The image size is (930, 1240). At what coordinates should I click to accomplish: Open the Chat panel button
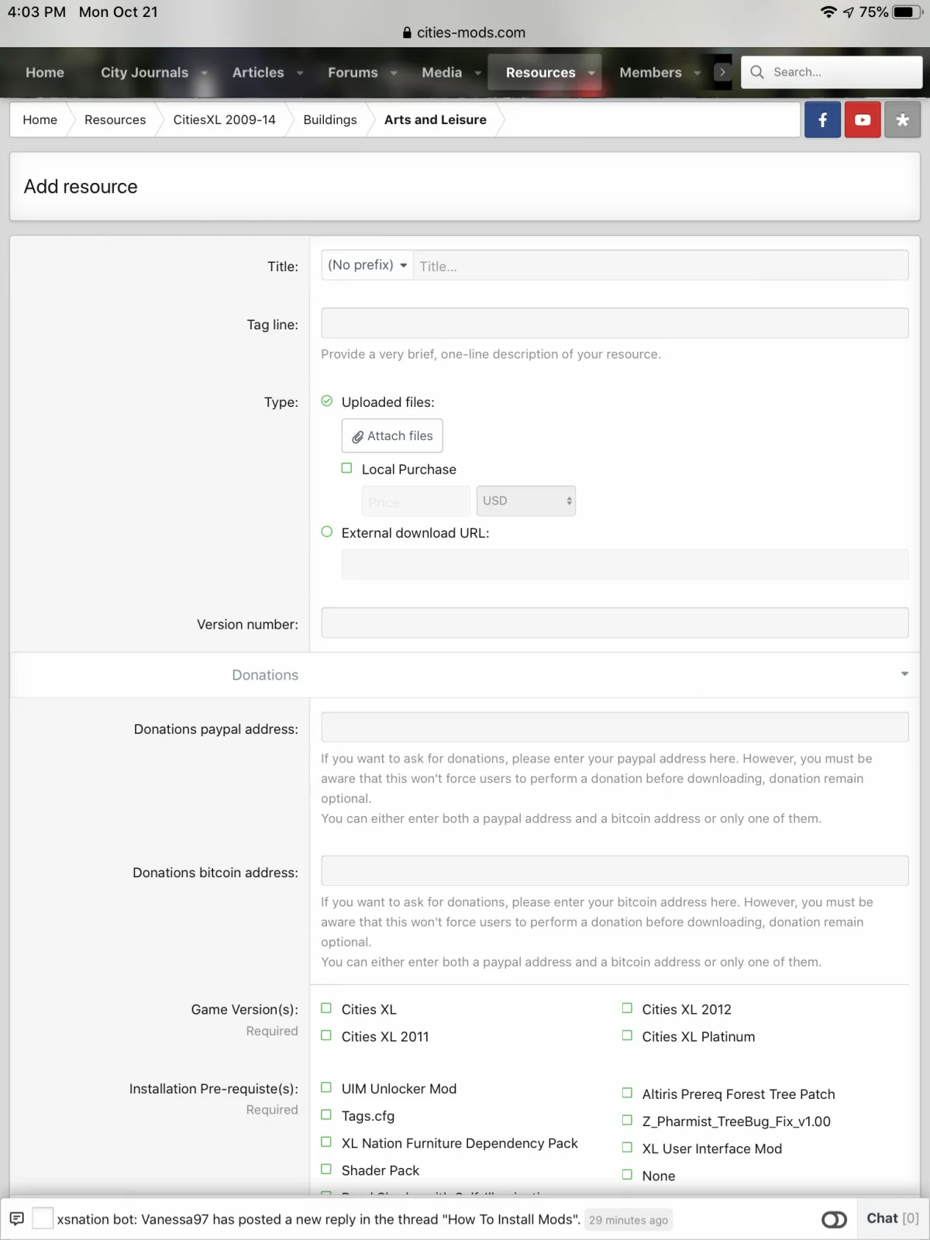coord(893,1218)
